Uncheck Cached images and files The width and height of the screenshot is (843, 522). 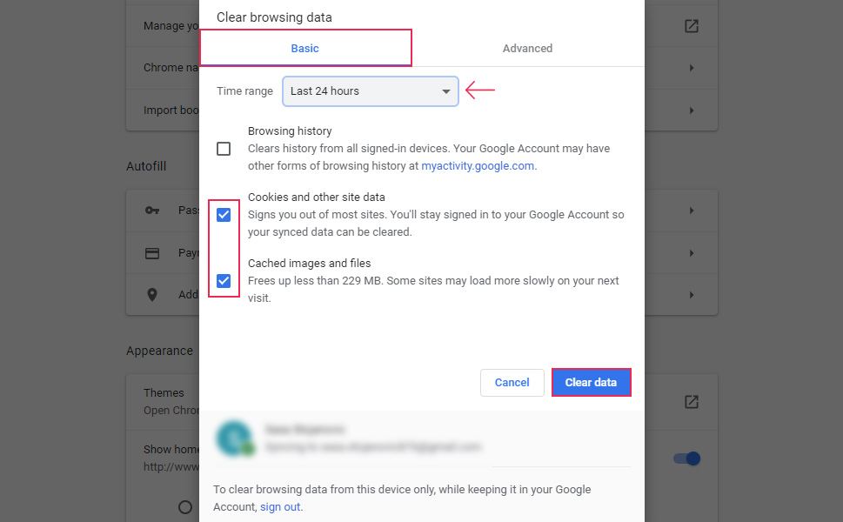click(224, 281)
